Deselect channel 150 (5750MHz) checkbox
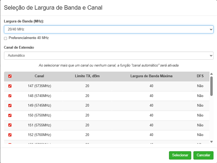This screenshot has height=163, width=217. click(10, 115)
